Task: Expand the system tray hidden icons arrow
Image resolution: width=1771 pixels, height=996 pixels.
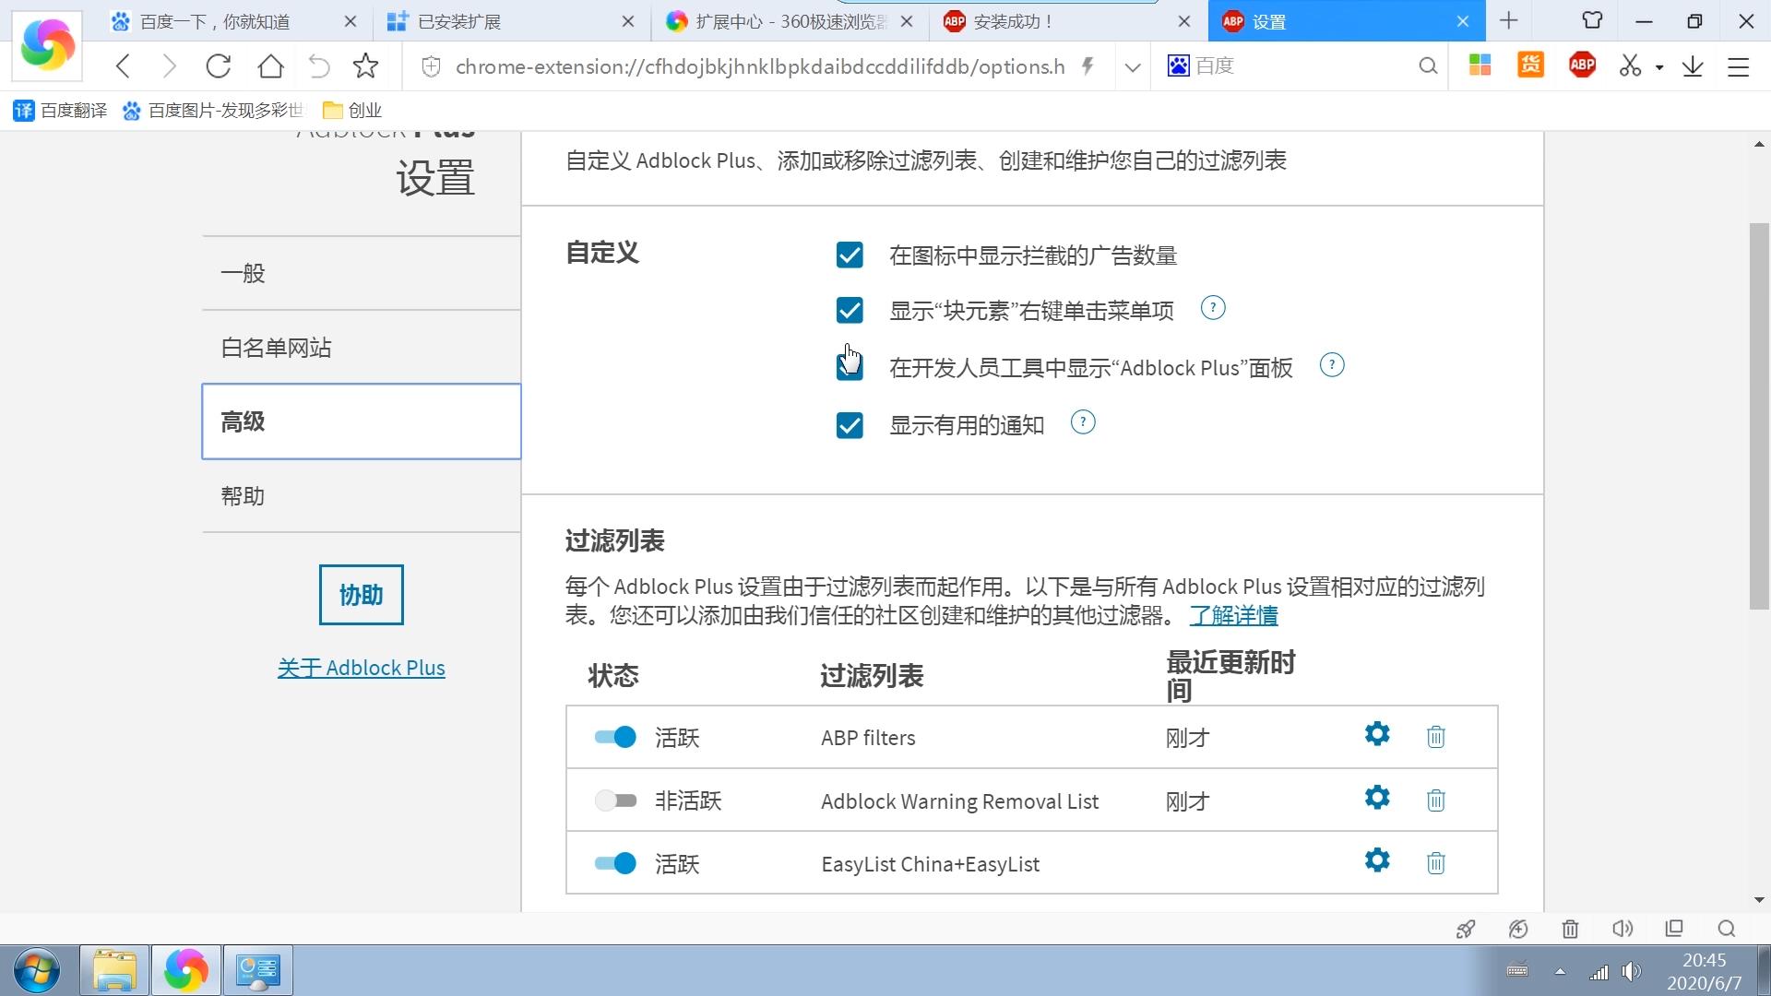Action: [x=1560, y=970]
